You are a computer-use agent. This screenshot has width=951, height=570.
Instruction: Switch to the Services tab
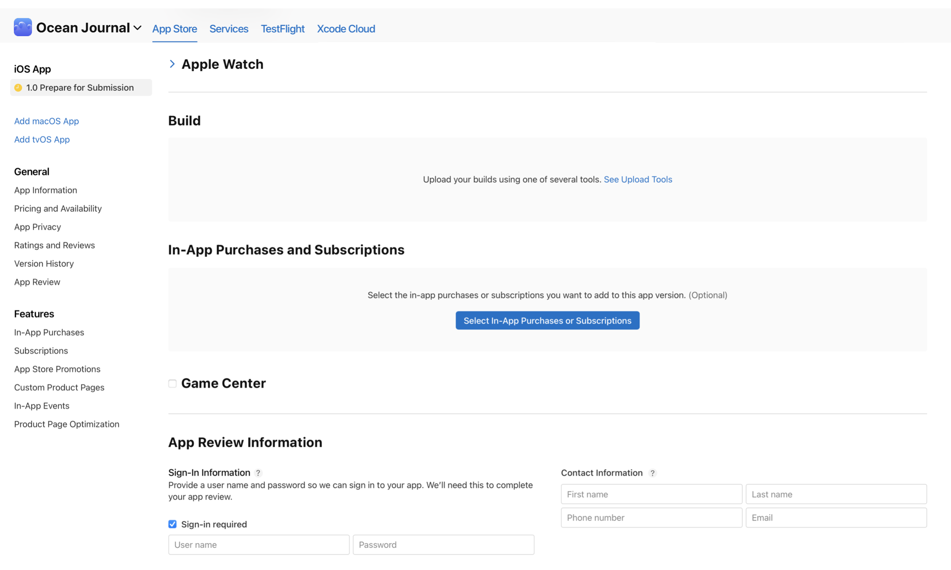click(x=229, y=29)
